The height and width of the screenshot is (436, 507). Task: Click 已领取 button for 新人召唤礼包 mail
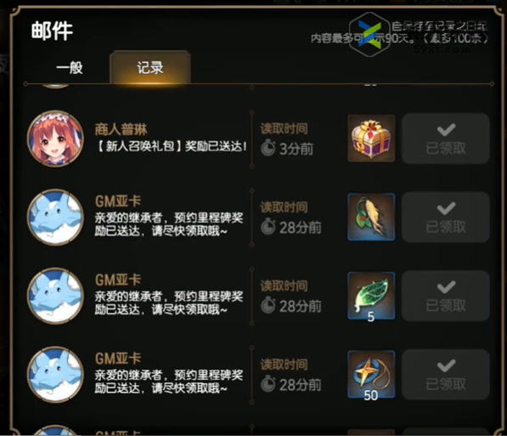coord(446,139)
